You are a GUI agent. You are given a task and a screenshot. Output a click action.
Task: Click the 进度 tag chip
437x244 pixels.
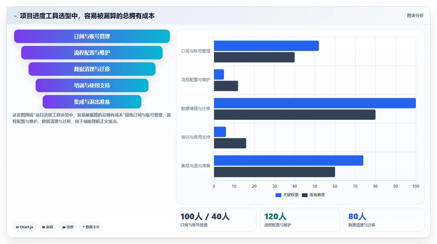68,227
